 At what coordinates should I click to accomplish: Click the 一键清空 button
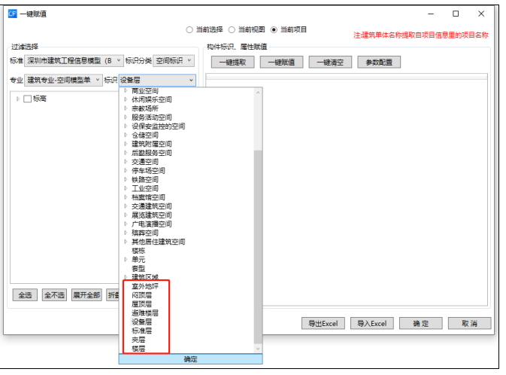330,62
